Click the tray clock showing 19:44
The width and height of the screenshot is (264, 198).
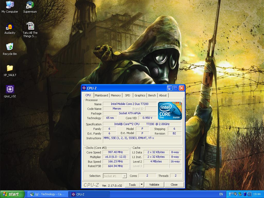[x=257, y=194]
